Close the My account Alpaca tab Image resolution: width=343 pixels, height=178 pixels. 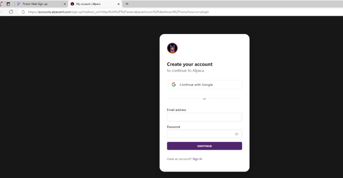[119, 4]
